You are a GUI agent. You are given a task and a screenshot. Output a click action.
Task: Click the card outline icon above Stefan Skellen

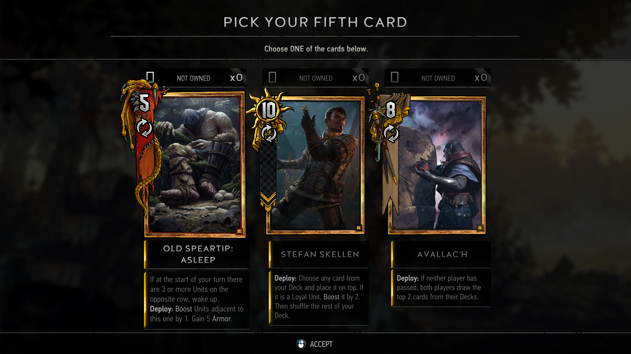[x=272, y=77]
